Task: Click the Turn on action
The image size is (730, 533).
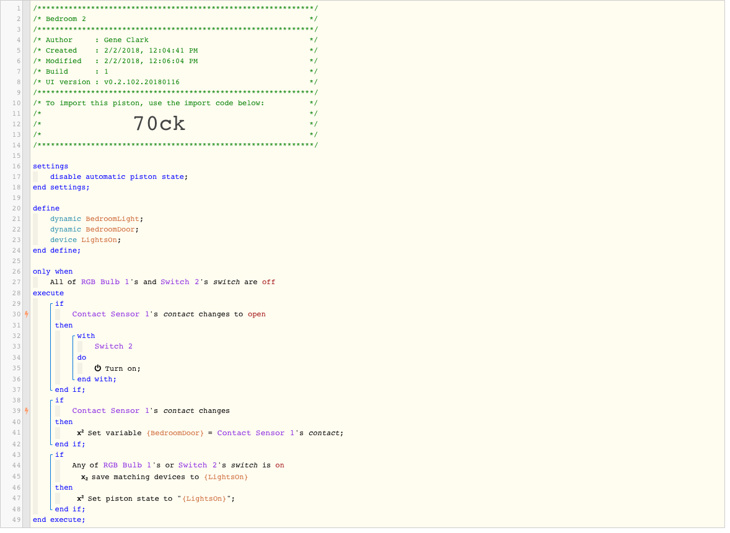Action: [x=123, y=369]
